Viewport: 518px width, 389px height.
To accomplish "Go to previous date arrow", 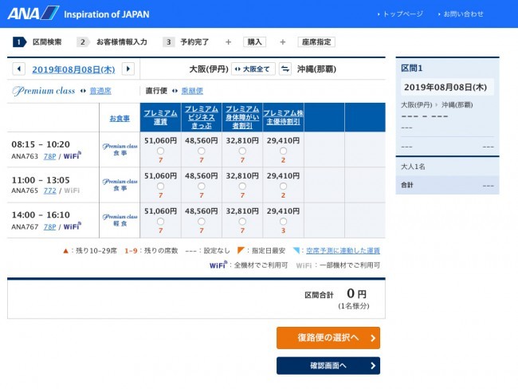I will [19, 69].
